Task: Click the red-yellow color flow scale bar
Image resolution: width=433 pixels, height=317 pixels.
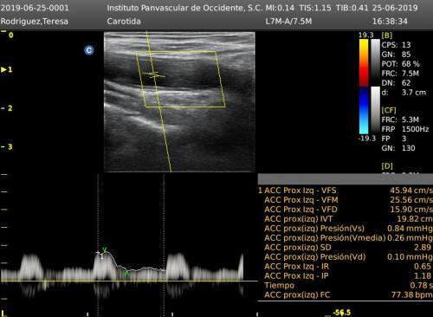Action: tap(364, 62)
